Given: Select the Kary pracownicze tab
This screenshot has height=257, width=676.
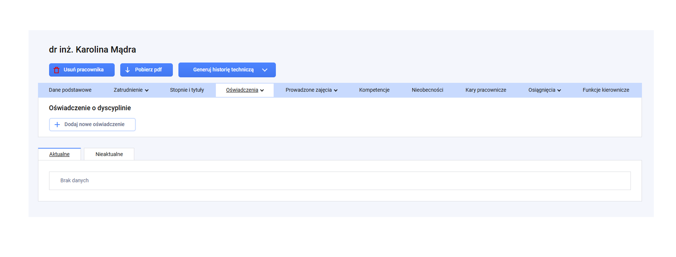Looking at the screenshot, I should pyautogui.click(x=486, y=90).
